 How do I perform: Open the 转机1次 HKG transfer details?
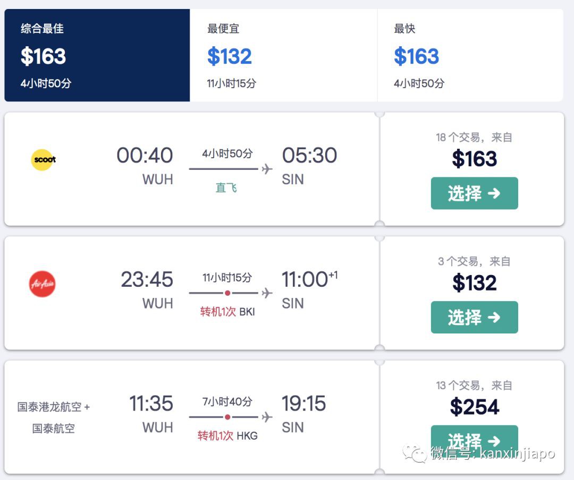tap(227, 436)
